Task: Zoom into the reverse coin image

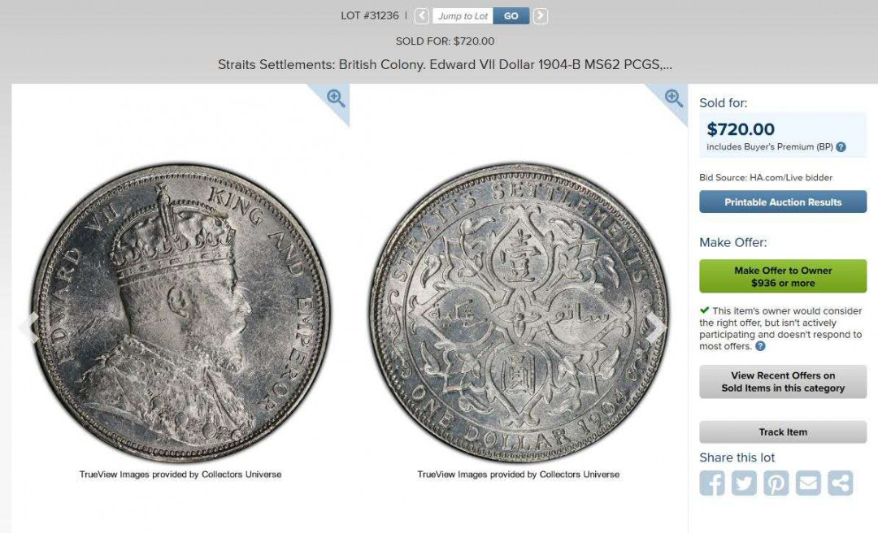Action: [x=674, y=98]
